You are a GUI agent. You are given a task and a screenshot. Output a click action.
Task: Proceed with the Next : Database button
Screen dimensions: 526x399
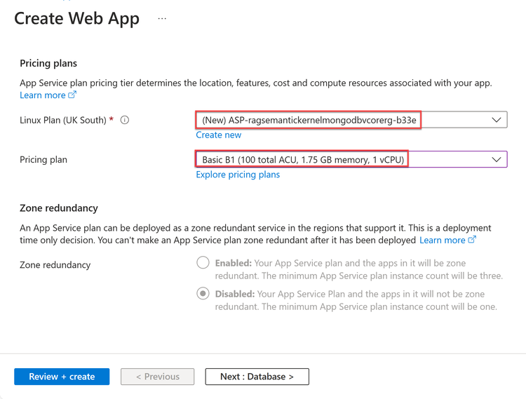pyautogui.click(x=257, y=377)
